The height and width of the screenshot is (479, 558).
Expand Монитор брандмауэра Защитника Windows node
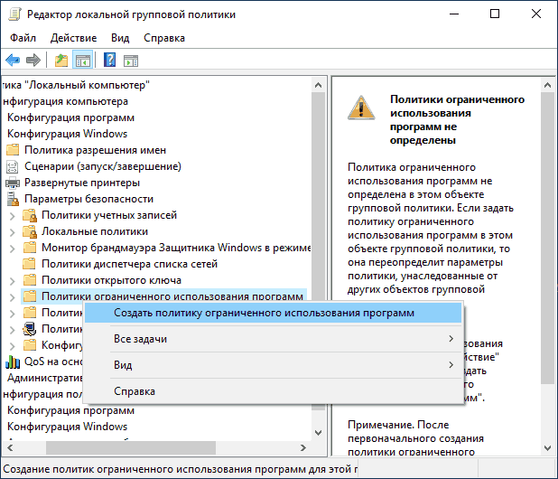[x=12, y=249]
